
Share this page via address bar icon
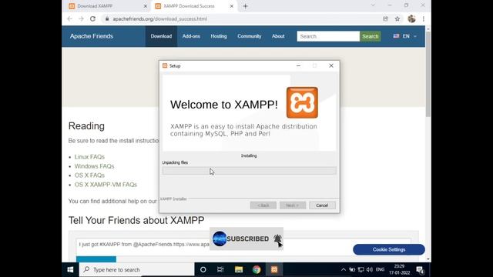pos(385,18)
